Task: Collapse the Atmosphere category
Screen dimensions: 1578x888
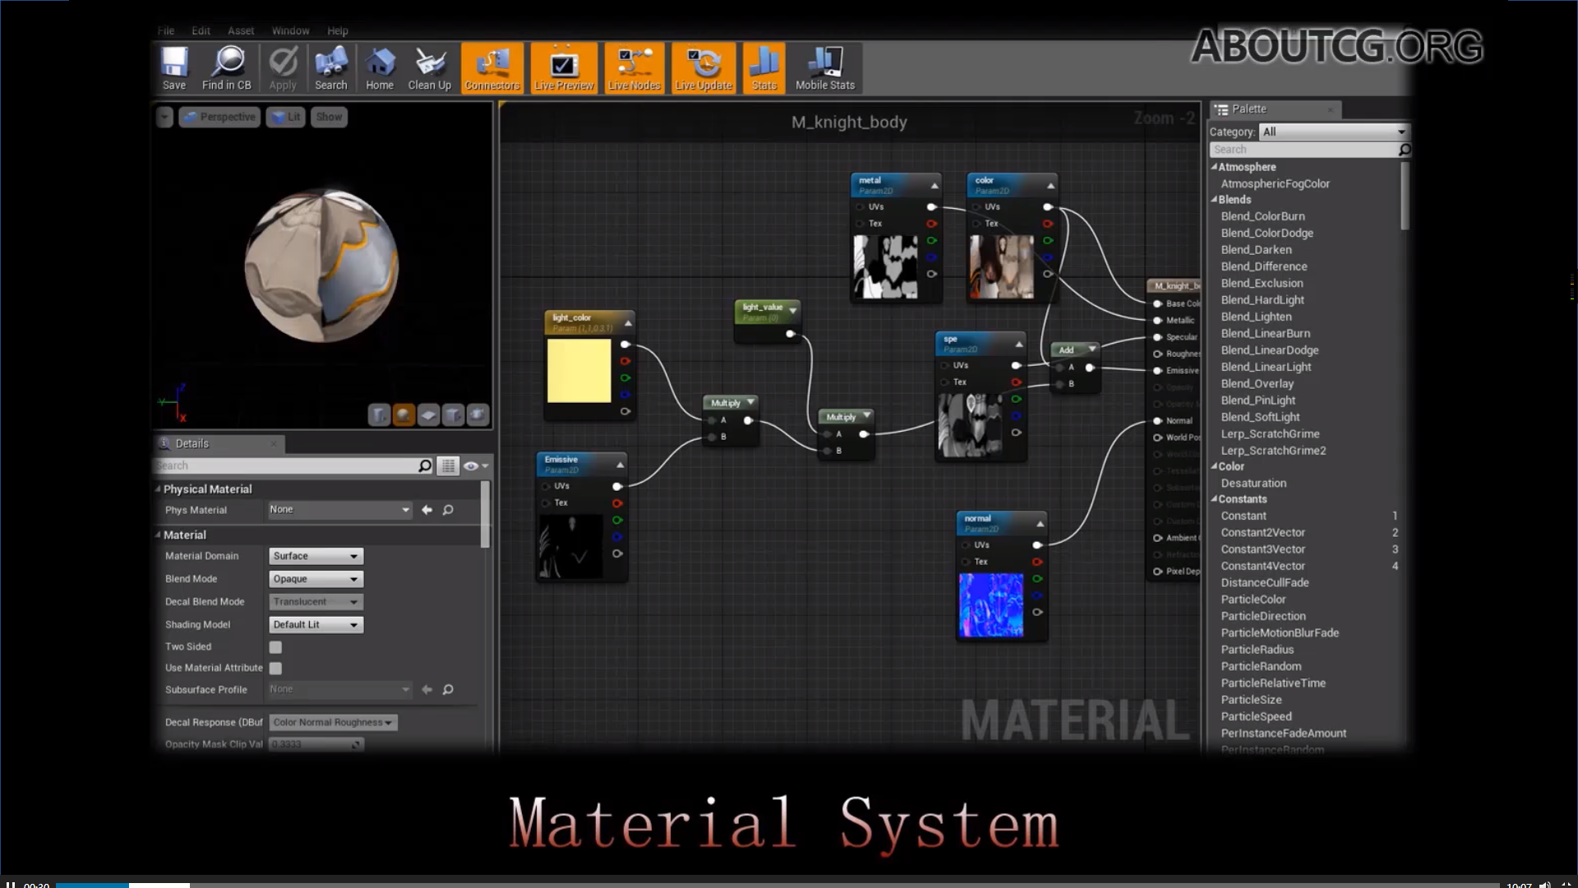Action: [x=1214, y=167]
